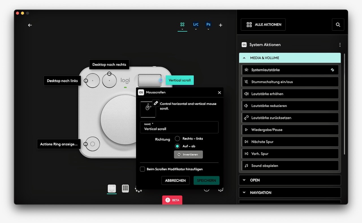Open System Aktionen three-dot menu
Image resolution: width=362 pixels, height=223 pixels.
coord(340,45)
